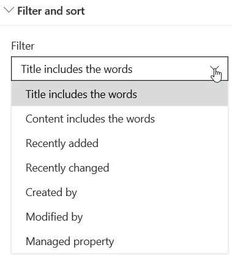The image size is (232, 258).
Task: Select the Modified by filter option
Action: tap(119, 217)
